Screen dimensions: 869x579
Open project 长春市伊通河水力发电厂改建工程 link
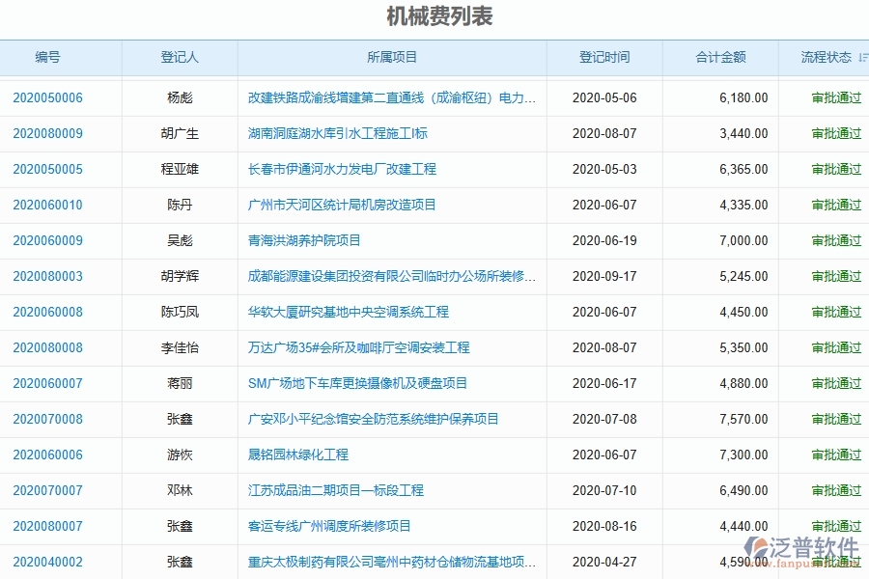tap(340, 169)
